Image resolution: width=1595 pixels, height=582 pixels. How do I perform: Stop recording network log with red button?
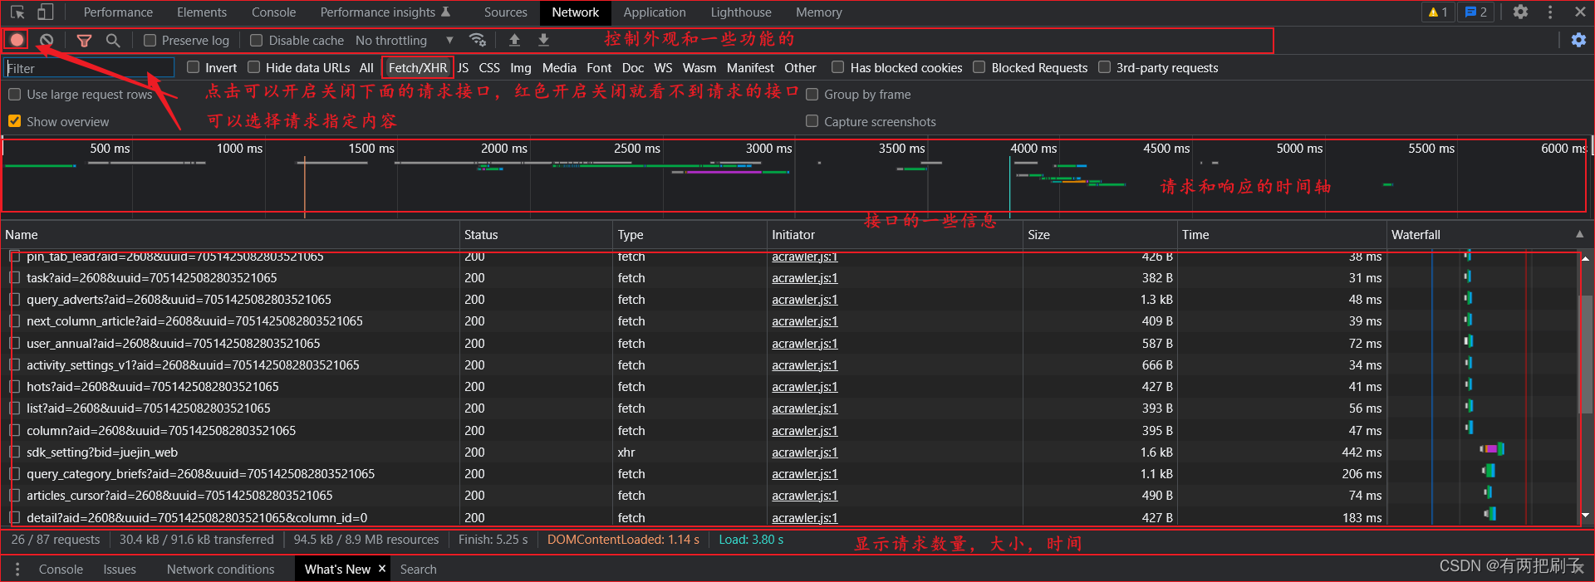[17, 40]
